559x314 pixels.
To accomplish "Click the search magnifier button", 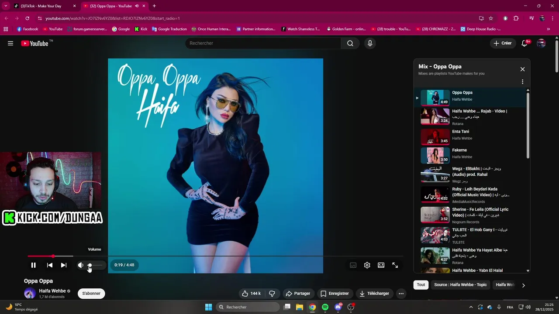I will coord(350,43).
